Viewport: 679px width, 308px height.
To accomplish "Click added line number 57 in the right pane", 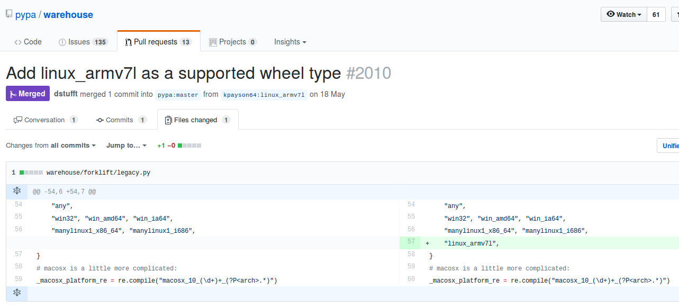I will (411, 242).
